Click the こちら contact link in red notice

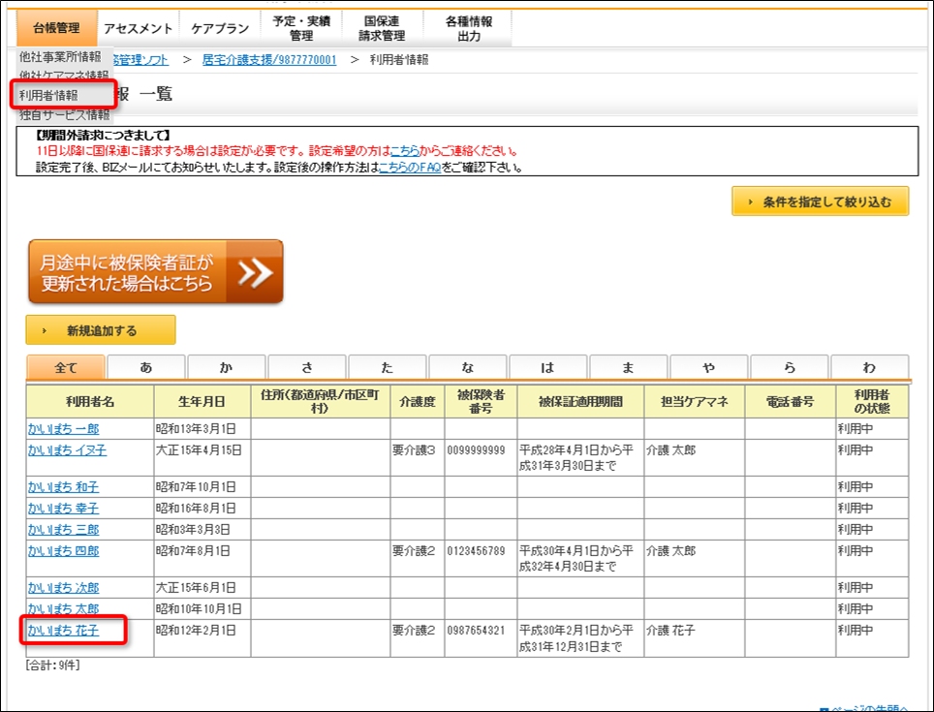pyautogui.click(x=404, y=151)
